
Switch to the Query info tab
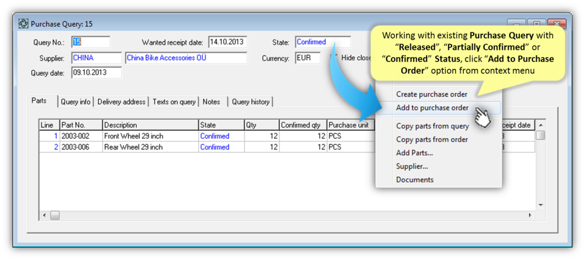[x=76, y=102]
